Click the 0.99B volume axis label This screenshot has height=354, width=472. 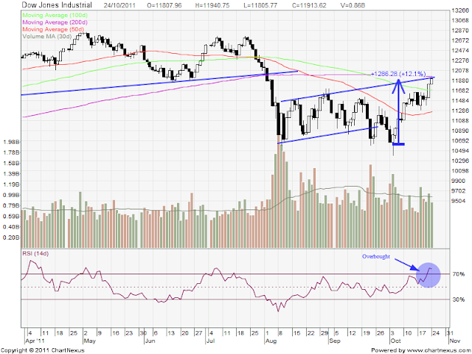(11, 195)
